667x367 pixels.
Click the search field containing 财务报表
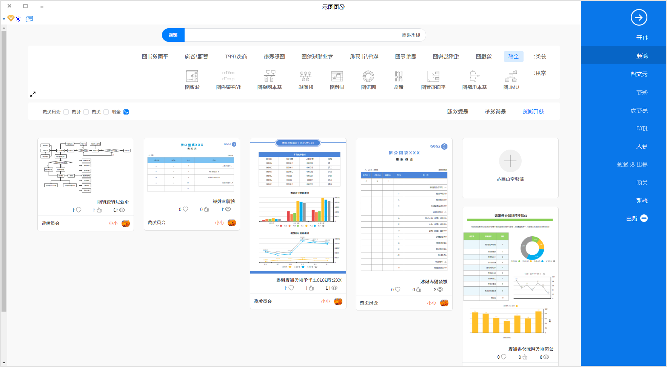(x=305, y=35)
